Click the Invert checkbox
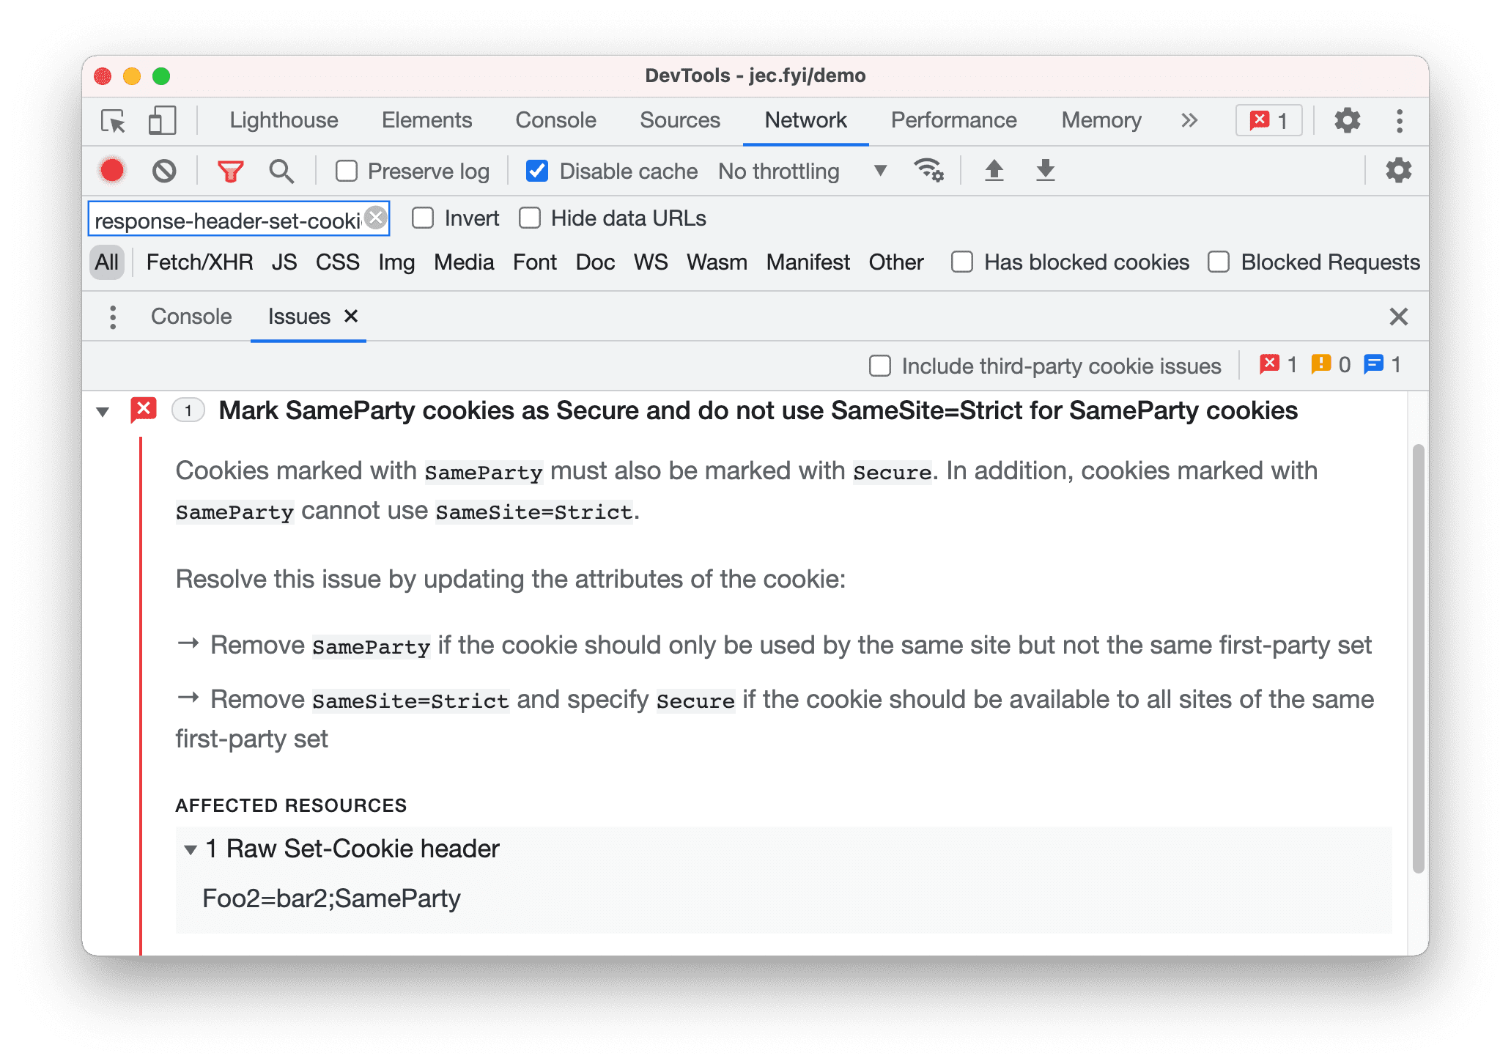 coord(417,220)
